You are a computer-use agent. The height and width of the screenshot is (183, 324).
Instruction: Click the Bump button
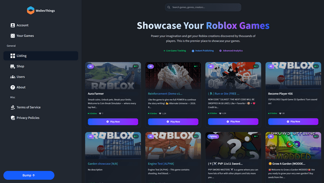point(29,175)
